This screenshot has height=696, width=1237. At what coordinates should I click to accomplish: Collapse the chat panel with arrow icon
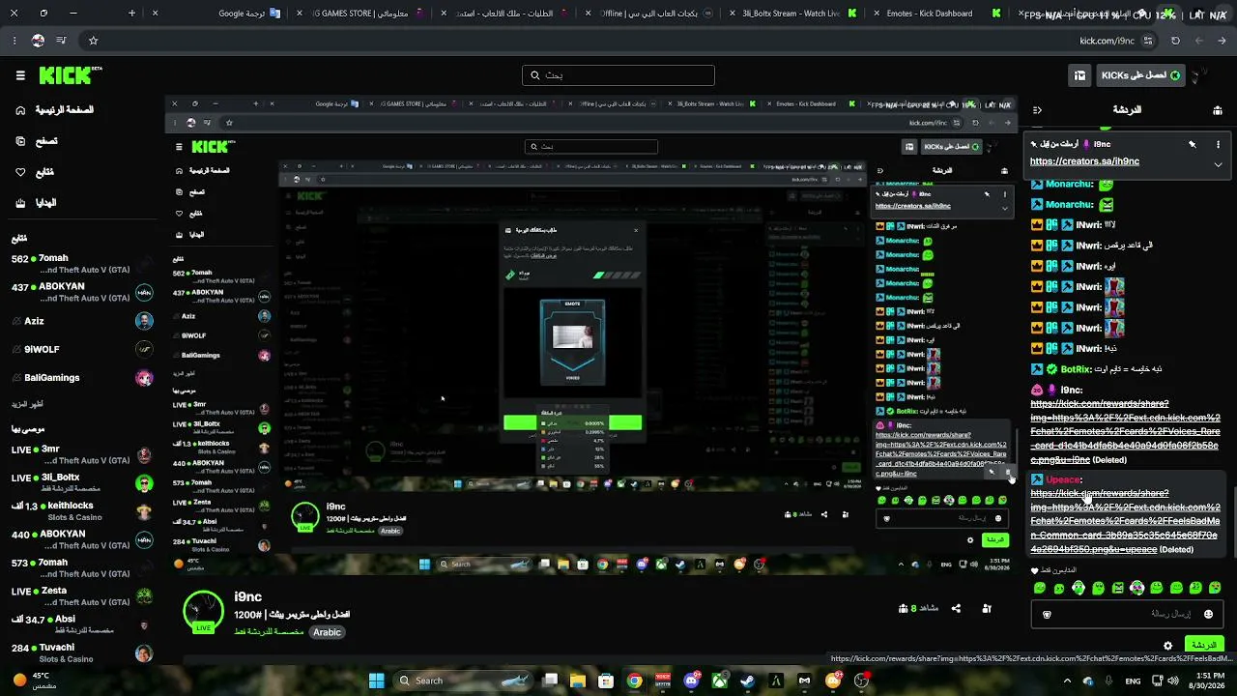pos(1037,110)
